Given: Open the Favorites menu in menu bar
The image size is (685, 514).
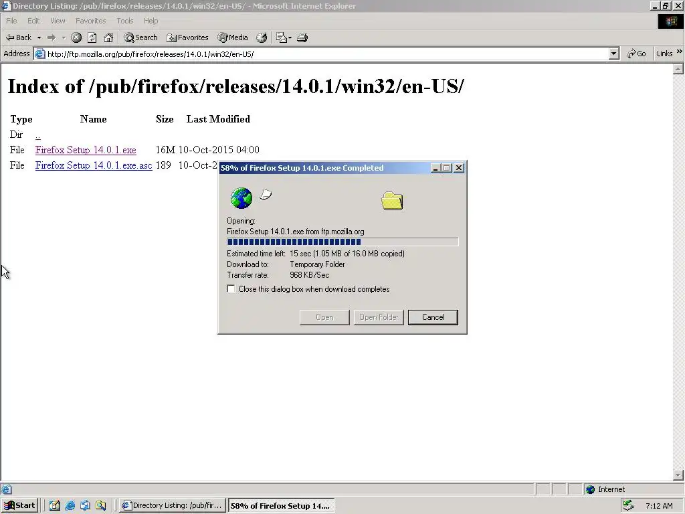Looking at the screenshot, I should pyautogui.click(x=90, y=21).
